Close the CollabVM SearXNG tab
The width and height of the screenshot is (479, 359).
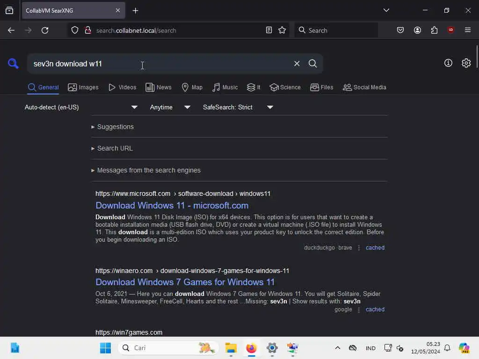[118, 11]
